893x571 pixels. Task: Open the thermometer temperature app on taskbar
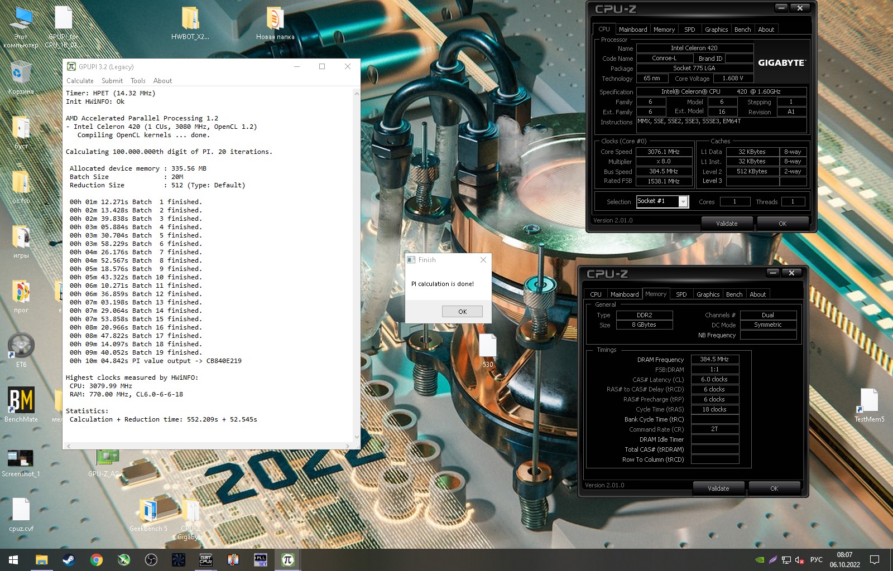point(233,560)
